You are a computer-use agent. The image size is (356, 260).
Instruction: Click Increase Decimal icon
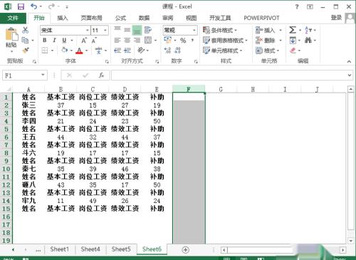(168, 51)
